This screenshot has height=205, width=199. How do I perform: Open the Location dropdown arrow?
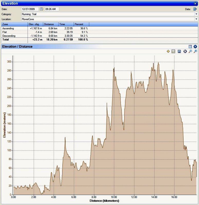click(196, 19)
